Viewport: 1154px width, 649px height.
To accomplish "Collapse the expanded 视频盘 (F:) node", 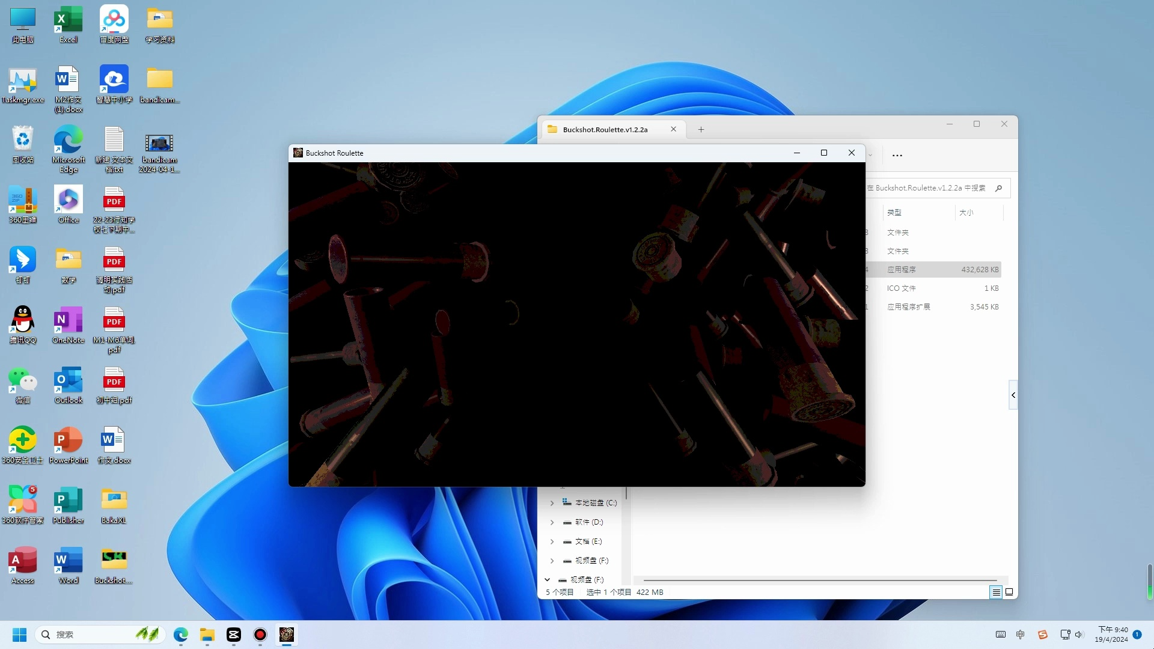I will [547, 580].
